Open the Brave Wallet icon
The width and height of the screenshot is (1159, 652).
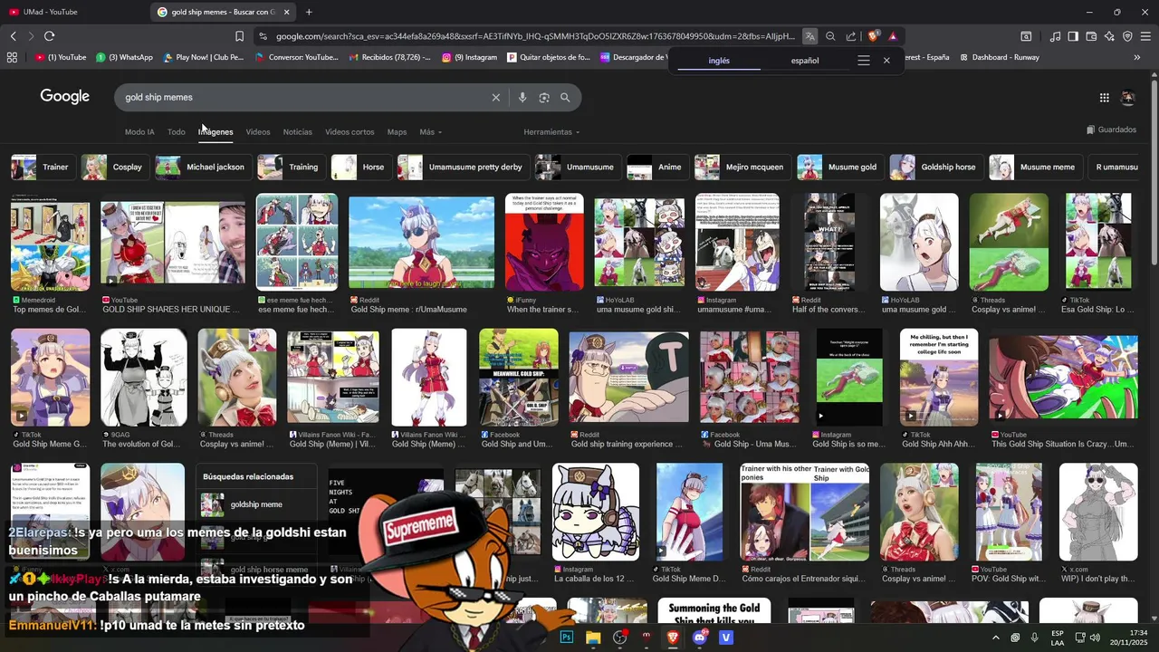point(1091,36)
